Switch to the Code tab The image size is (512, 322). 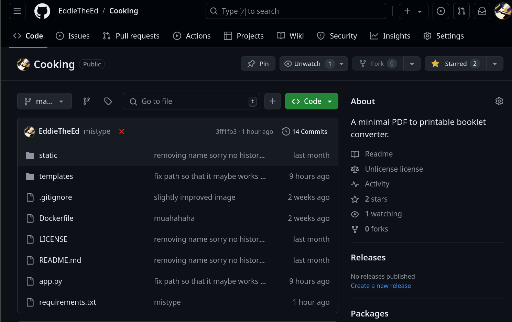28,36
